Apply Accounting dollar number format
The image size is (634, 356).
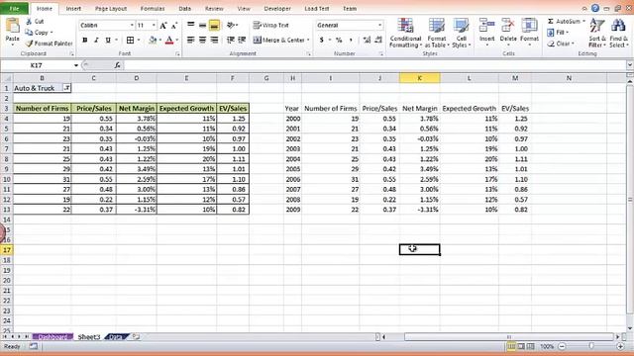(x=321, y=40)
